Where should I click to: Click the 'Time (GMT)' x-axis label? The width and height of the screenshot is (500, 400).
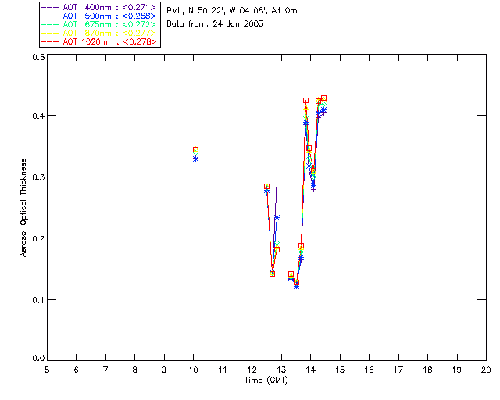(x=266, y=380)
